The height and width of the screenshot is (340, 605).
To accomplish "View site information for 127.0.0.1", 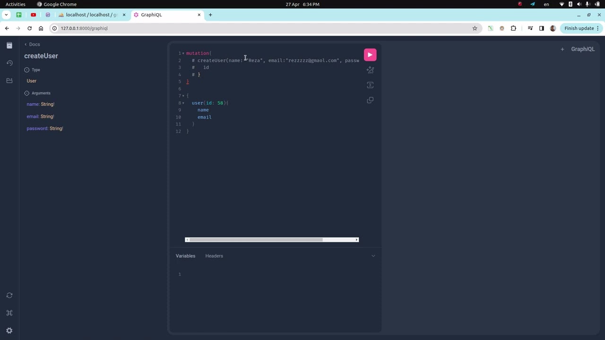I will [x=54, y=28].
